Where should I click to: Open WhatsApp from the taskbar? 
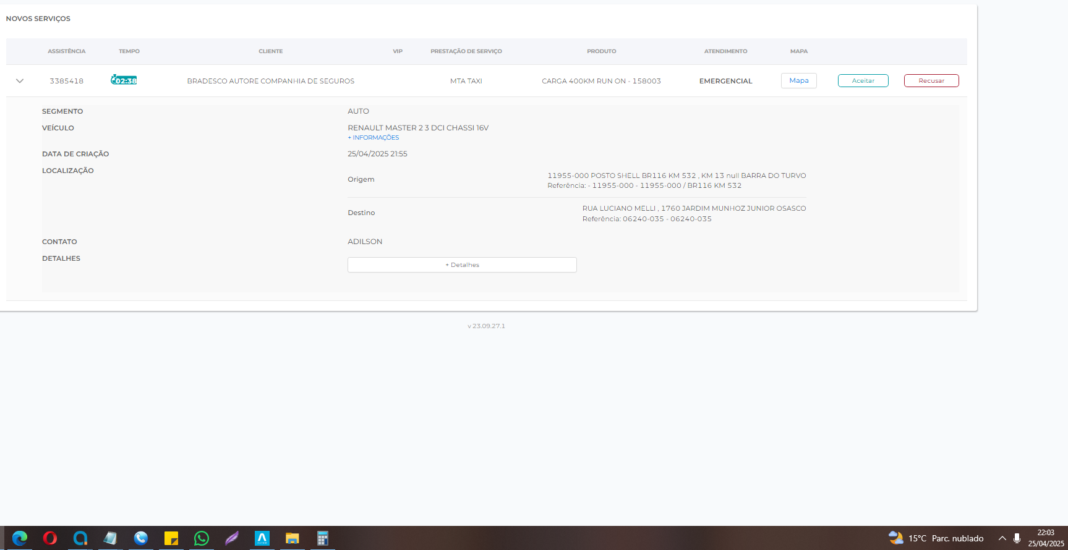[x=202, y=538]
